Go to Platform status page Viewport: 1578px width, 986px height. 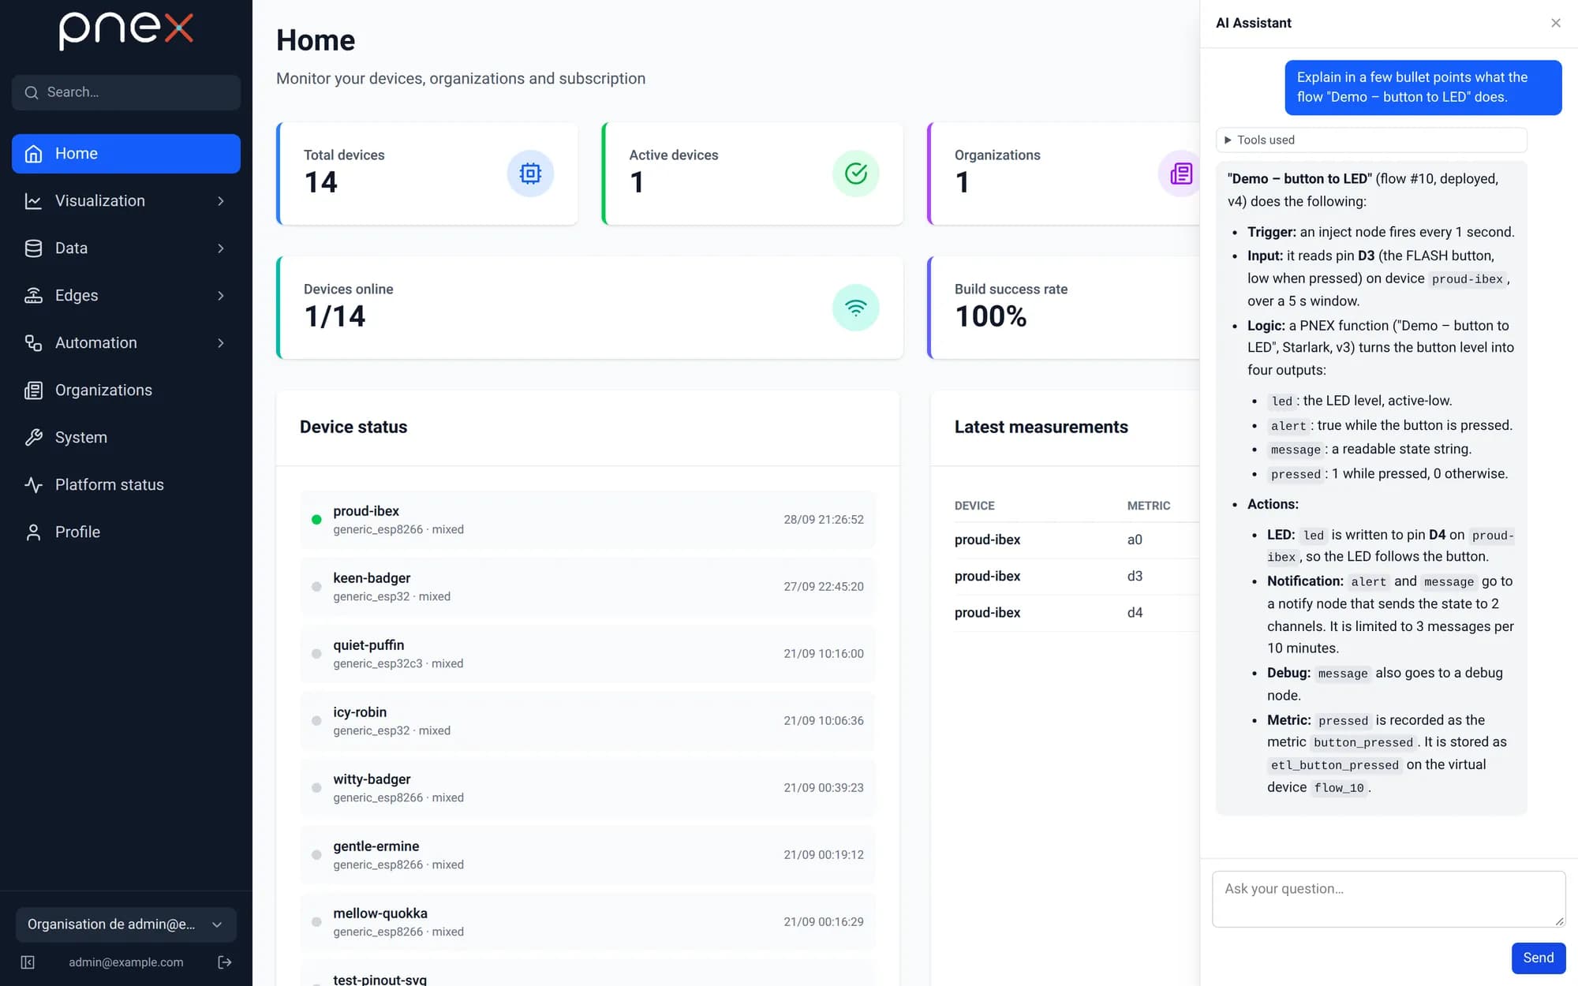click(x=126, y=485)
